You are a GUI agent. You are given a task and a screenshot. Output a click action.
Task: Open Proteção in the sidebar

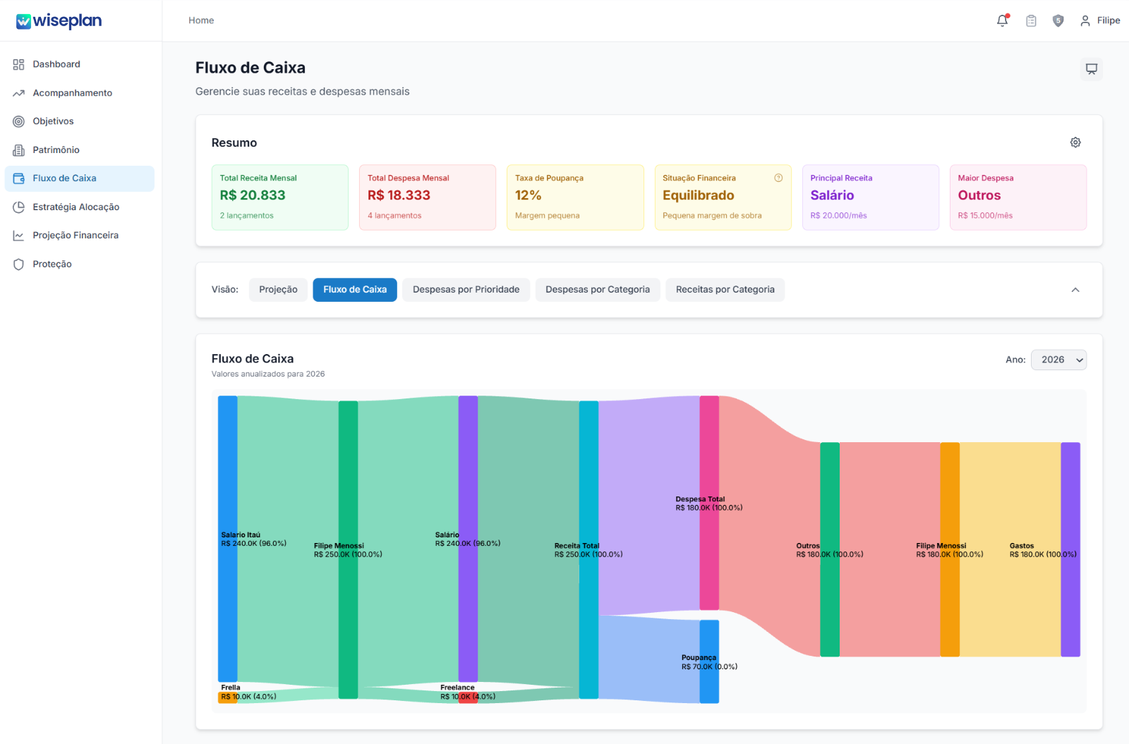point(80,264)
